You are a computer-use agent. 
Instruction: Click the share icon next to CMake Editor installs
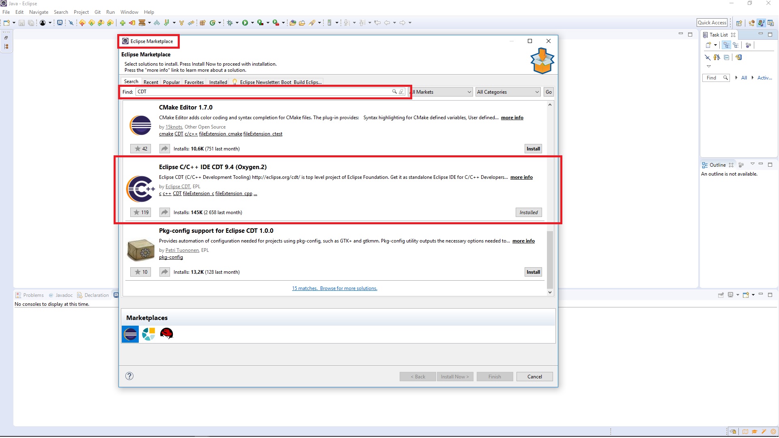coord(164,148)
